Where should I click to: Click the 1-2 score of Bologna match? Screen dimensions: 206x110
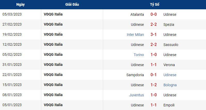[x=154, y=85]
